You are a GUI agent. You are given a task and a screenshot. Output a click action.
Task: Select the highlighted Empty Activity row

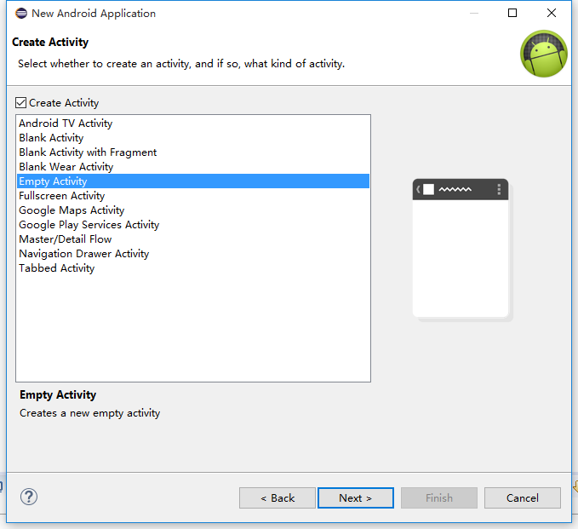[x=193, y=181]
